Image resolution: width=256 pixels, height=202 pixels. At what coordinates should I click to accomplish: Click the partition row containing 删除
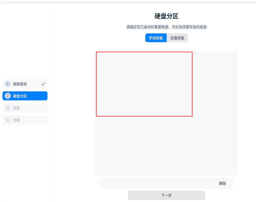click(x=166, y=183)
